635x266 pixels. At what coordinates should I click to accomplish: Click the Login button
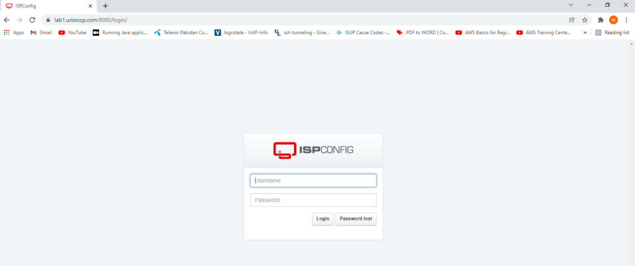pos(322,219)
